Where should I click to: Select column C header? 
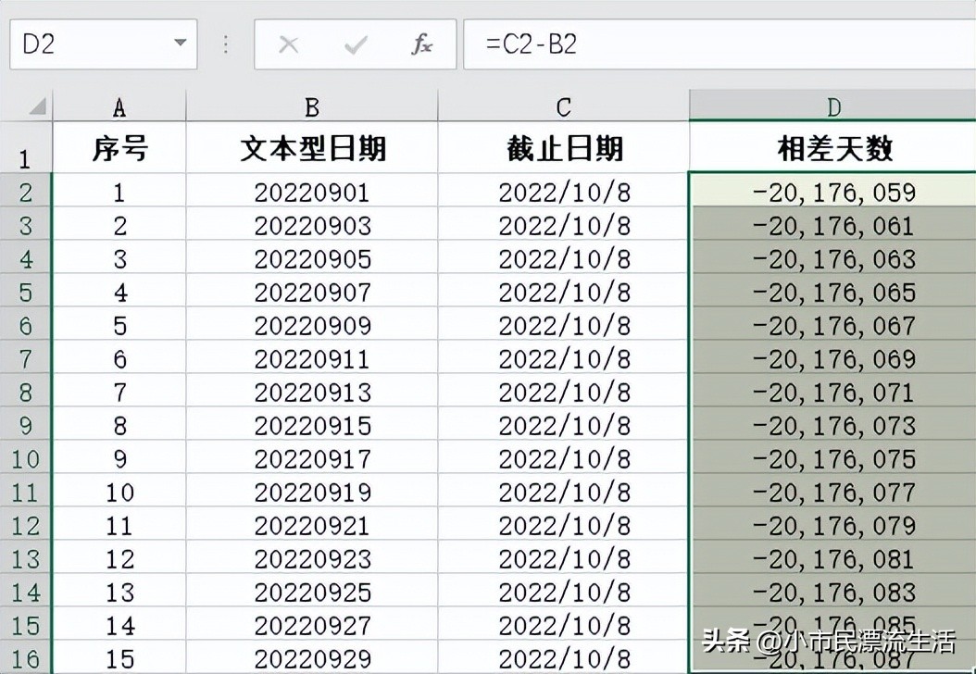point(564,106)
